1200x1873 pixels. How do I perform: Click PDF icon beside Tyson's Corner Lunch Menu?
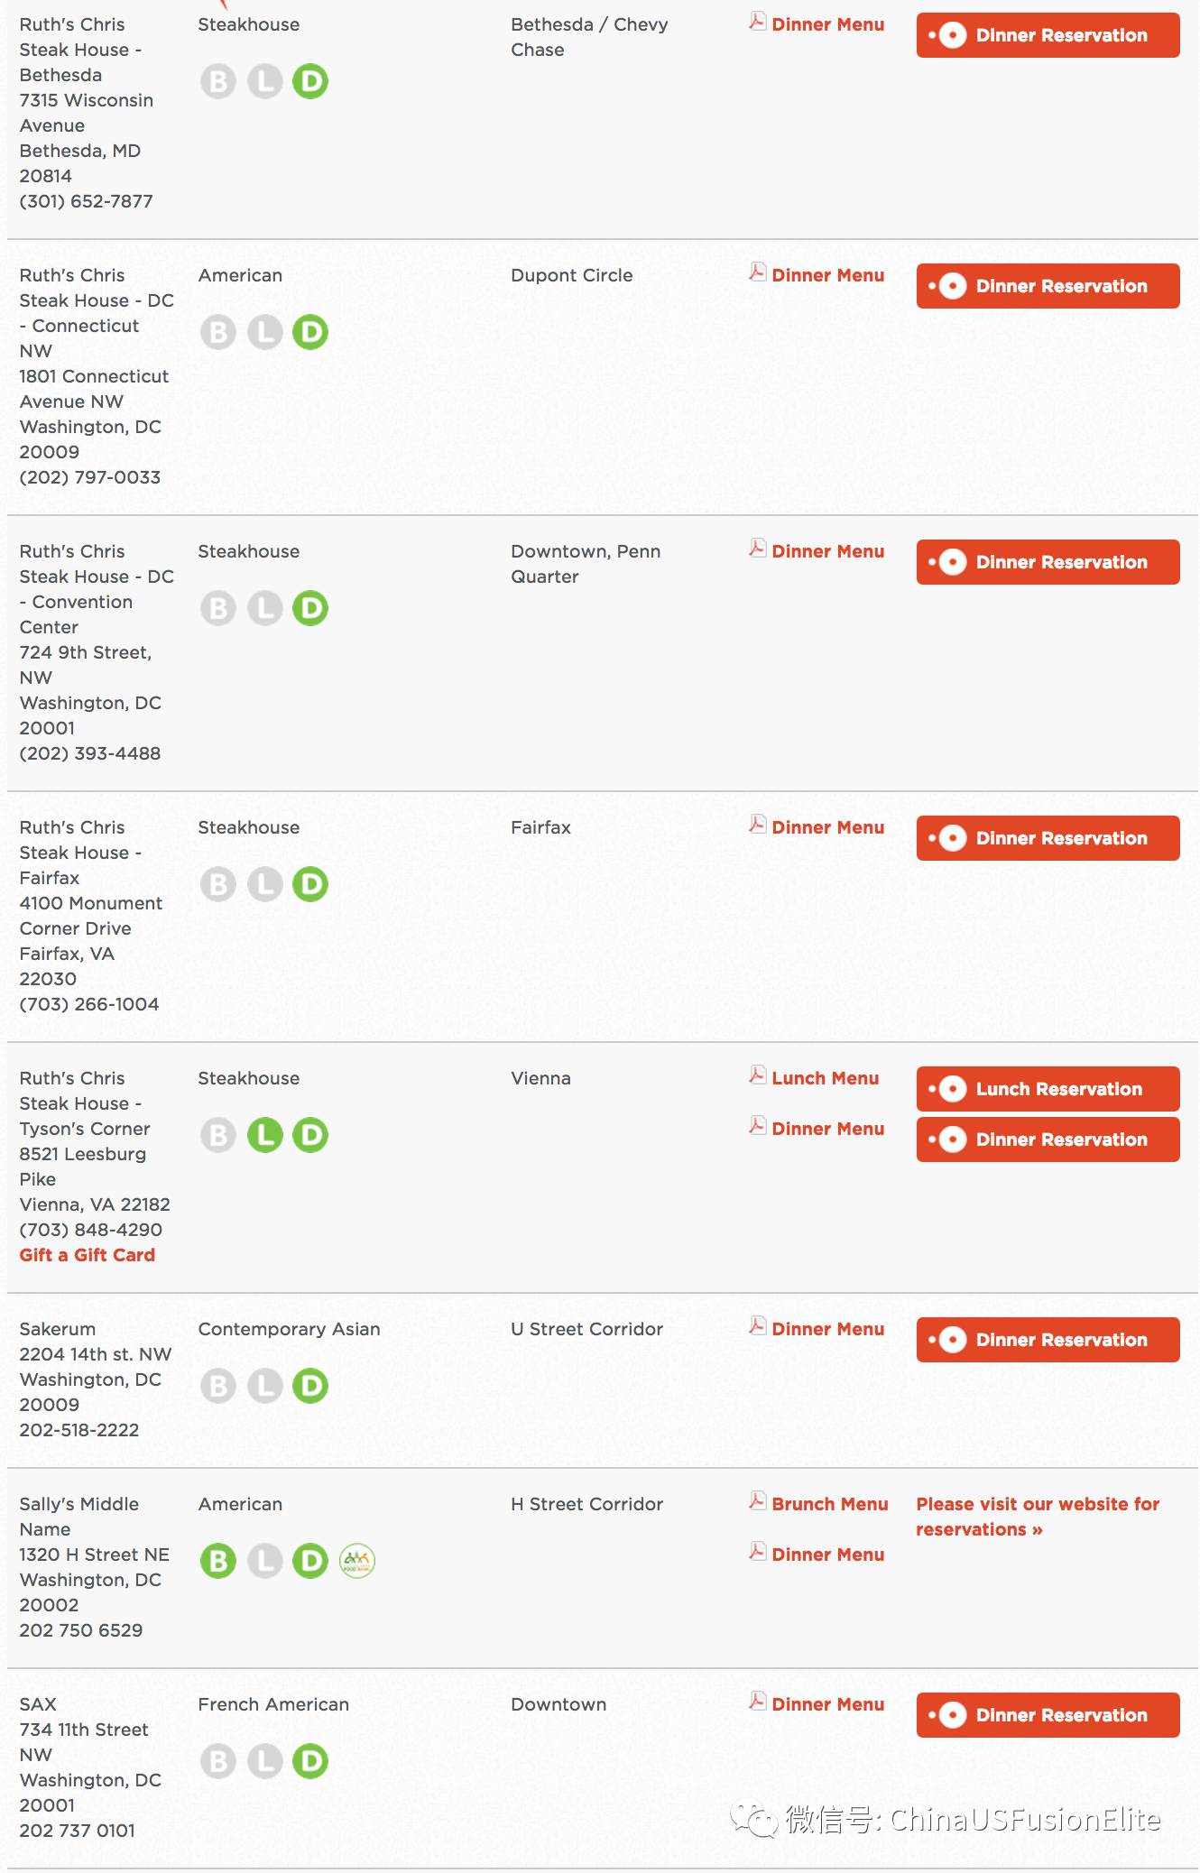click(x=758, y=1075)
